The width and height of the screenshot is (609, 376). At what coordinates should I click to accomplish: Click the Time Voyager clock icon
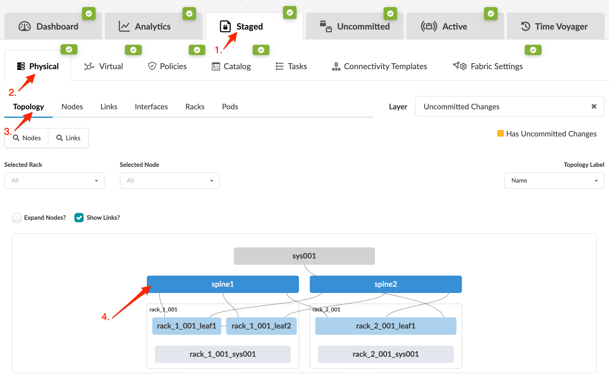(526, 27)
